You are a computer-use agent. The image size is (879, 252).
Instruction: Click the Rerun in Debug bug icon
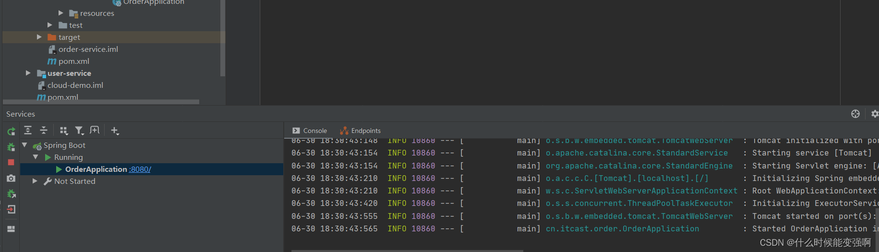click(x=11, y=147)
